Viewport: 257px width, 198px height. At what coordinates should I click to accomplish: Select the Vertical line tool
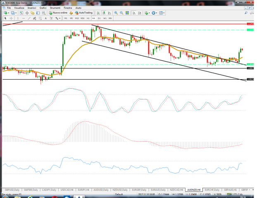pos(18,18)
